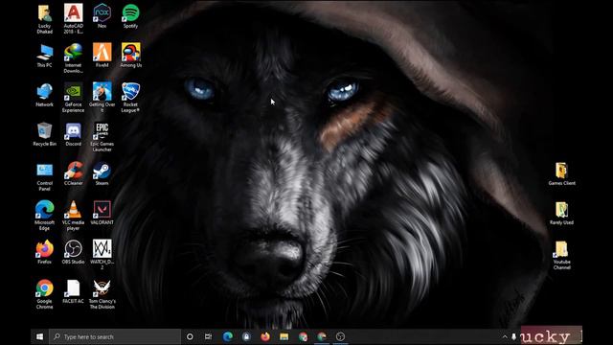613x345 pixels.
Task: Click the microphone tray icon
Action: (513, 336)
